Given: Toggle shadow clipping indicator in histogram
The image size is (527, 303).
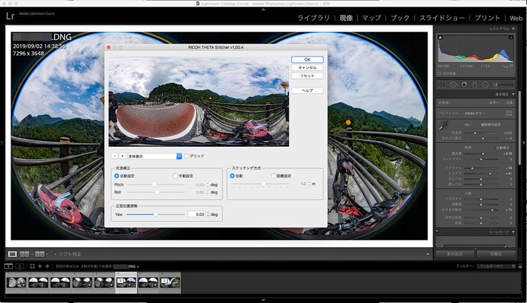Looking at the screenshot, I should point(440,38).
